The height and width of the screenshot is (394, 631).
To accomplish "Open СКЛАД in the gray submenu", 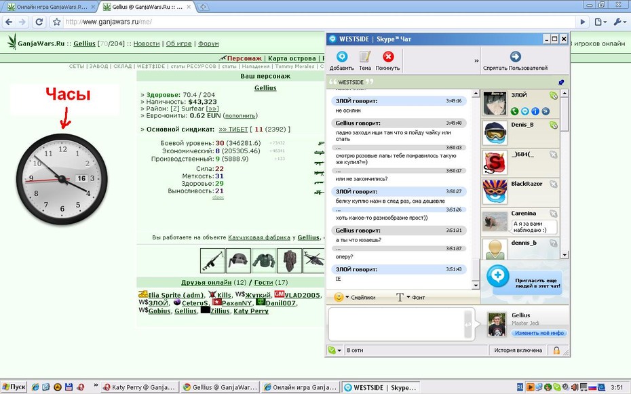I will click(x=123, y=66).
